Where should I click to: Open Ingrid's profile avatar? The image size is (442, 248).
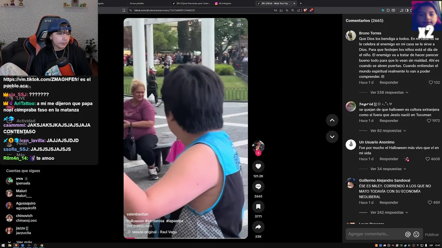coord(351,106)
